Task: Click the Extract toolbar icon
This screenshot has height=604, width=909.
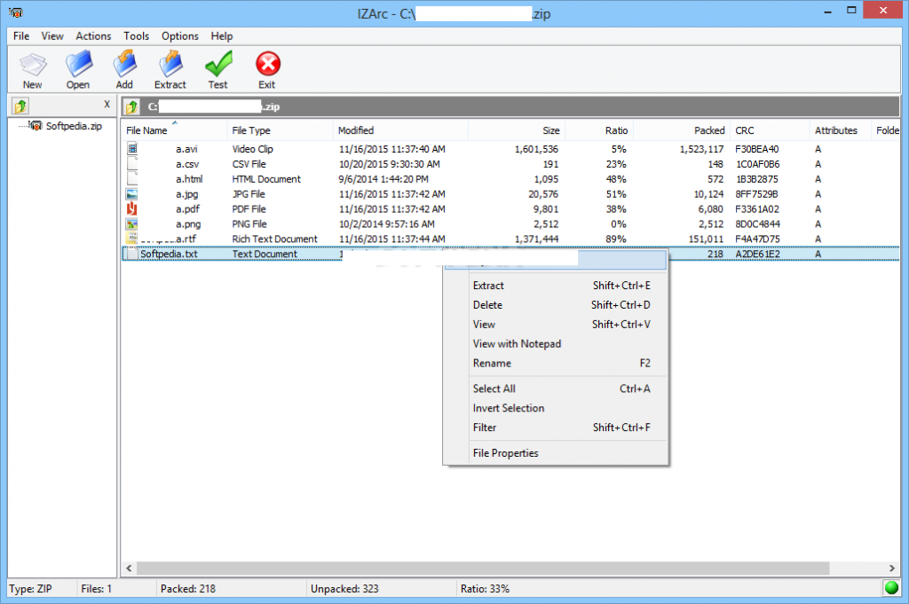Action: pyautogui.click(x=170, y=64)
